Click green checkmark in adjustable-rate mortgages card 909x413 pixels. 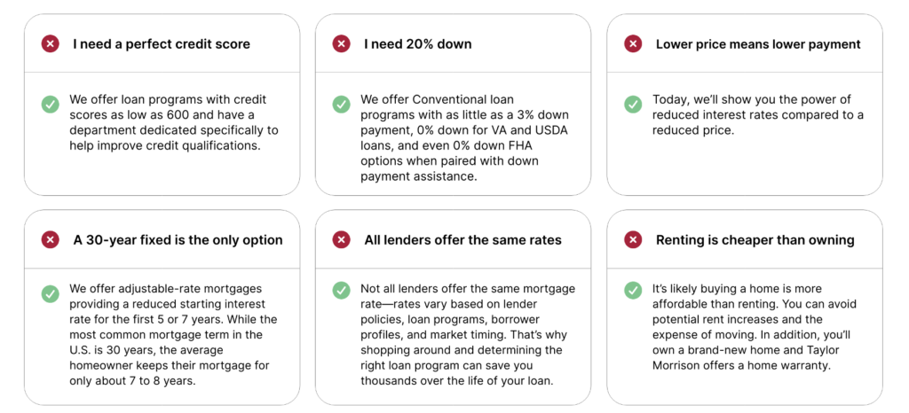click(x=51, y=293)
